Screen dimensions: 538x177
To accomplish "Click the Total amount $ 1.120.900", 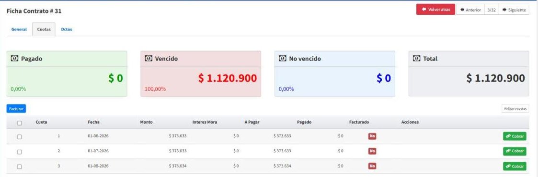I will tap(495, 78).
